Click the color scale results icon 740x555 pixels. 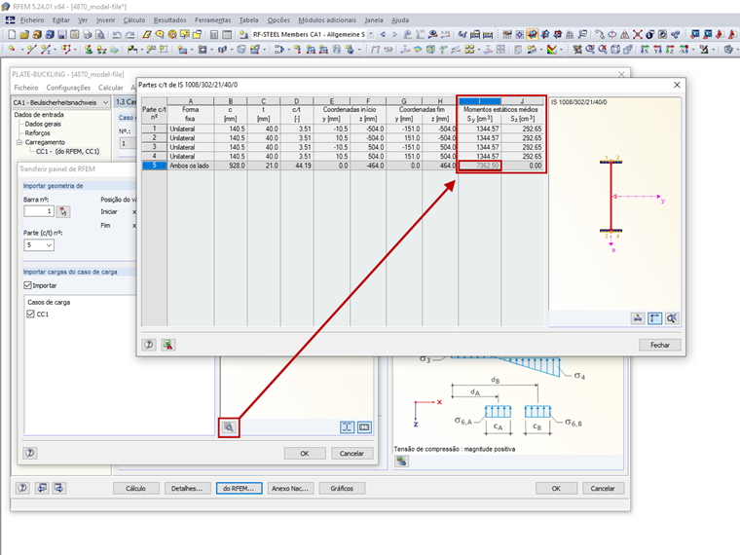point(551,49)
